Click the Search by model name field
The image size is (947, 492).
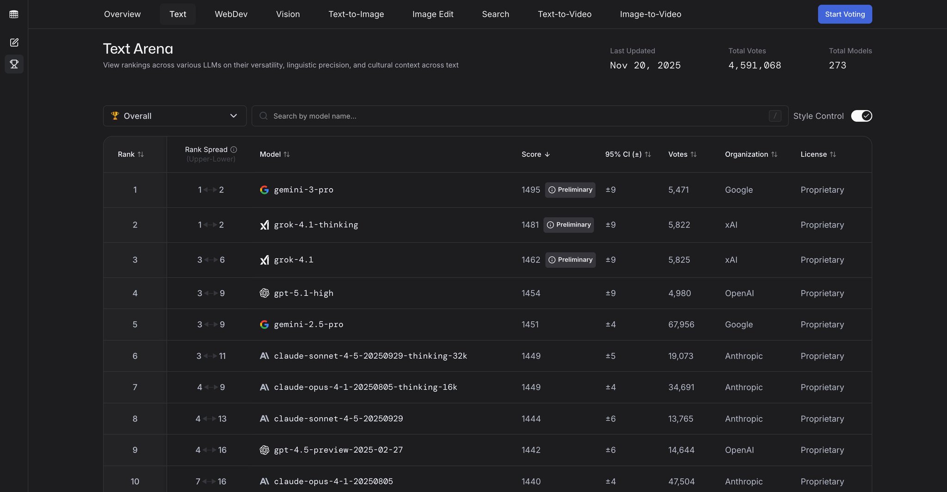tap(520, 116)
